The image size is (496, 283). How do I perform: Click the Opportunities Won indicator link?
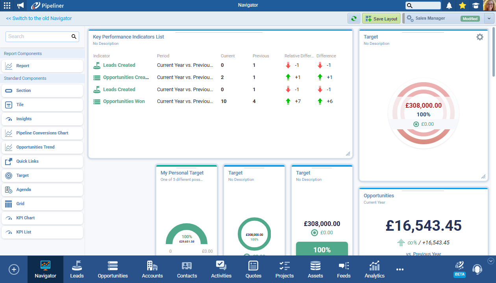[x=124, y=101]
